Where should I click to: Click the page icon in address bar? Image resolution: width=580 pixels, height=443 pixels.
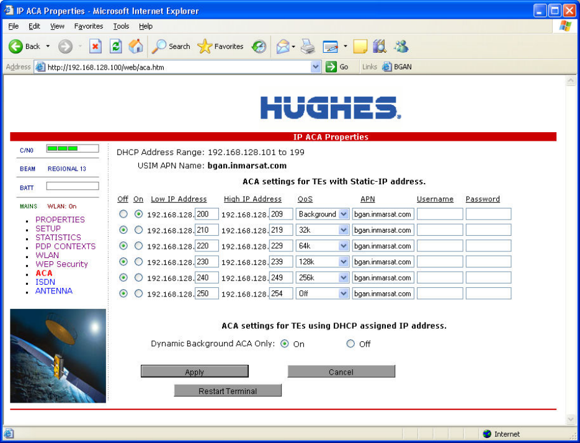click(x=40, y=67)
